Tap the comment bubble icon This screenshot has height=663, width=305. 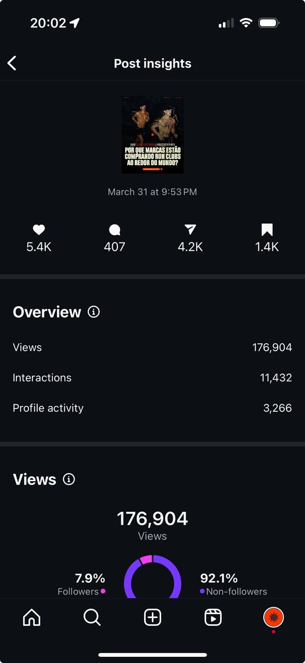point(115,230)
